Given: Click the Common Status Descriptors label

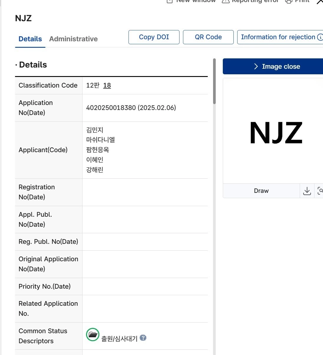Looking at the screenshot, I should pyautogui.click(x=43, y=336).
